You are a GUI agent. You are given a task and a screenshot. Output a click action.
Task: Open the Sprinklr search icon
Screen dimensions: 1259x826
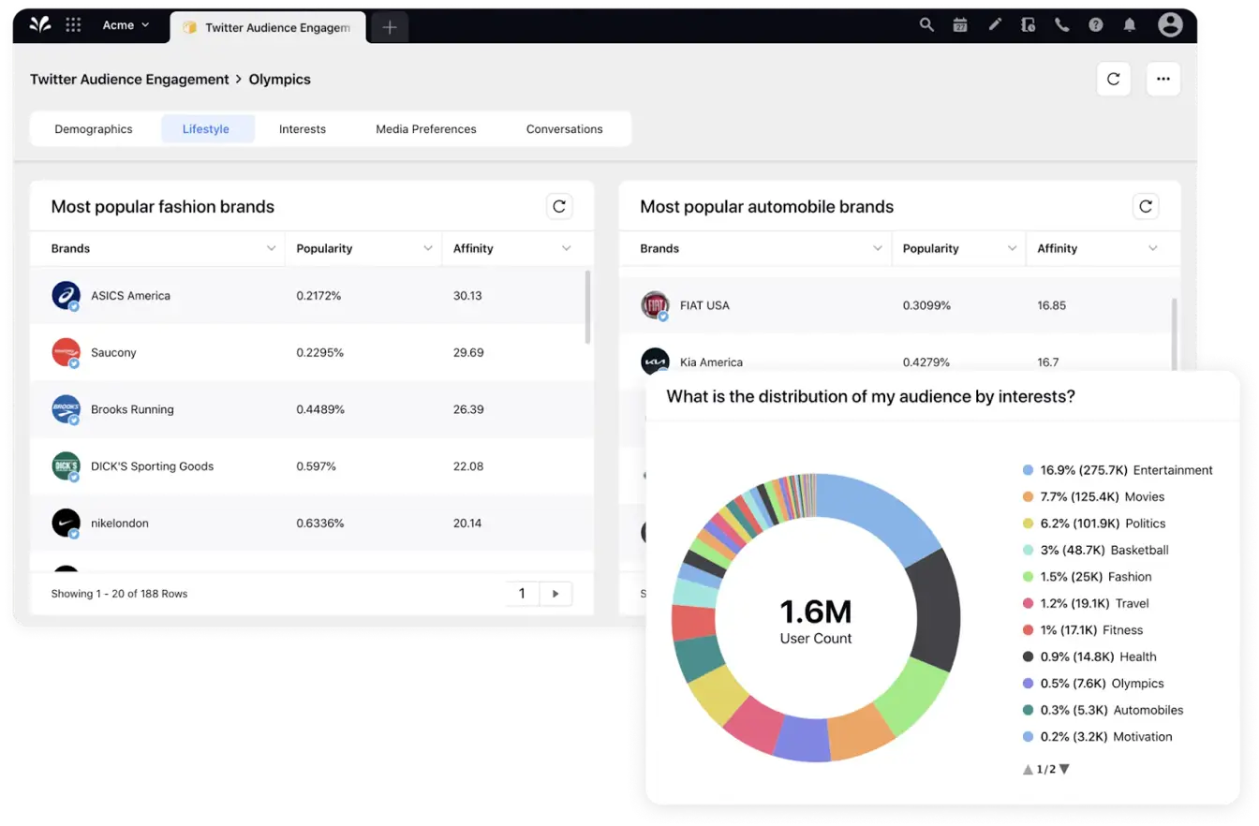pos(926,24)
